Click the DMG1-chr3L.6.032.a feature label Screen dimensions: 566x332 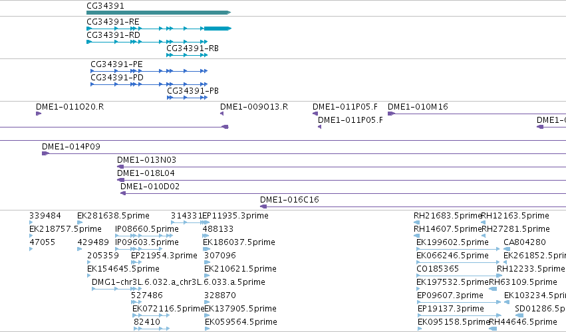[x=178, y=282]
